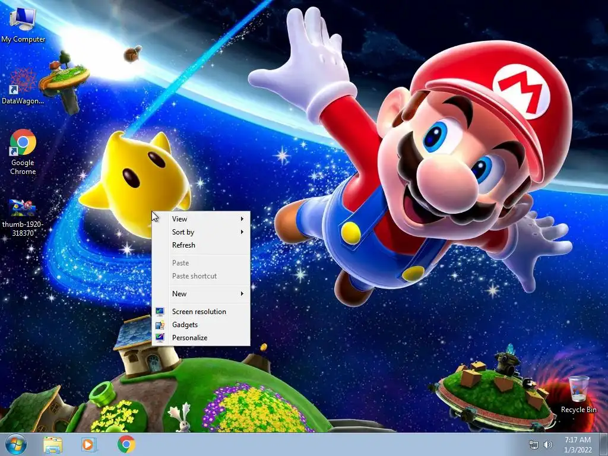Click the Show desktop strip
The image size is (608, 456).
point(603,445)
